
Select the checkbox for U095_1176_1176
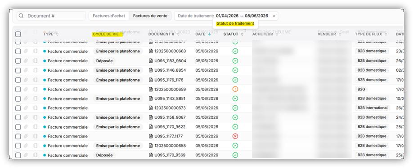pos(18,80)
